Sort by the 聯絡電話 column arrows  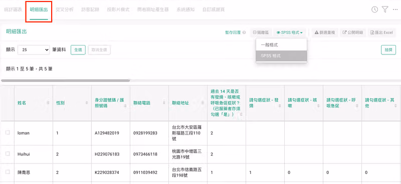click(x=164, y=102)
